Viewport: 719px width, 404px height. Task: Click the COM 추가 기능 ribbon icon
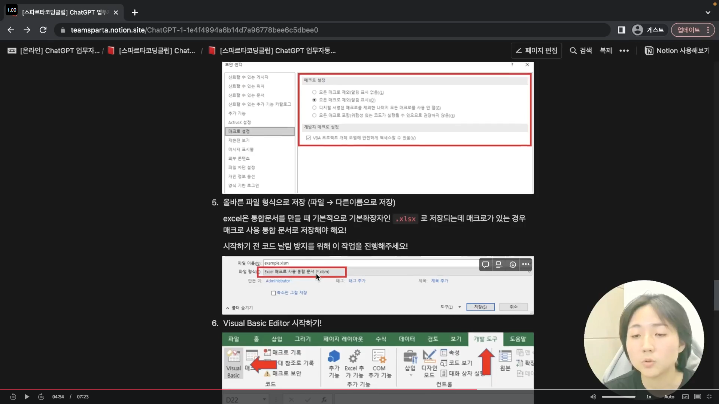coord(379,364)
